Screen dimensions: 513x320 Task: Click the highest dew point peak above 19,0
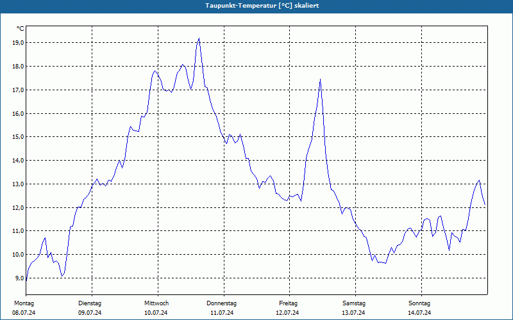point(199,38)
